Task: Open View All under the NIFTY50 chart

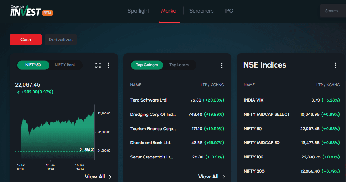Action: coord(98,177)
